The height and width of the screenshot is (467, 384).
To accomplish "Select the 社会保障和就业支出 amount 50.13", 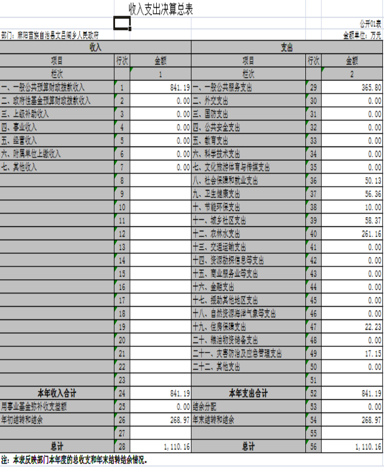I will [352, 181].
